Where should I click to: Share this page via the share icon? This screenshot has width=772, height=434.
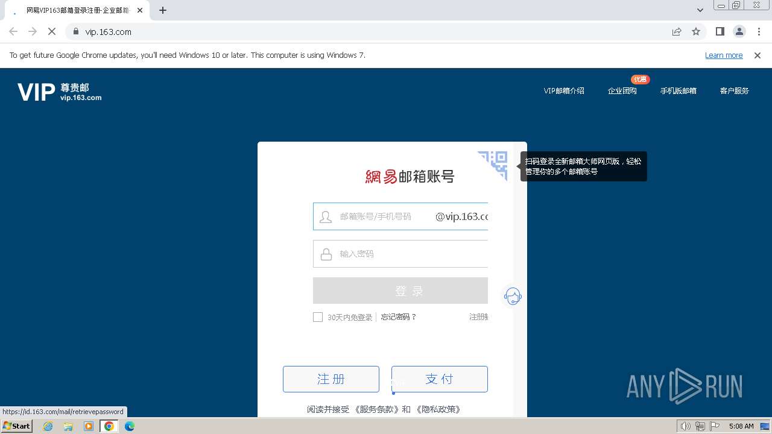click(677, 31)
